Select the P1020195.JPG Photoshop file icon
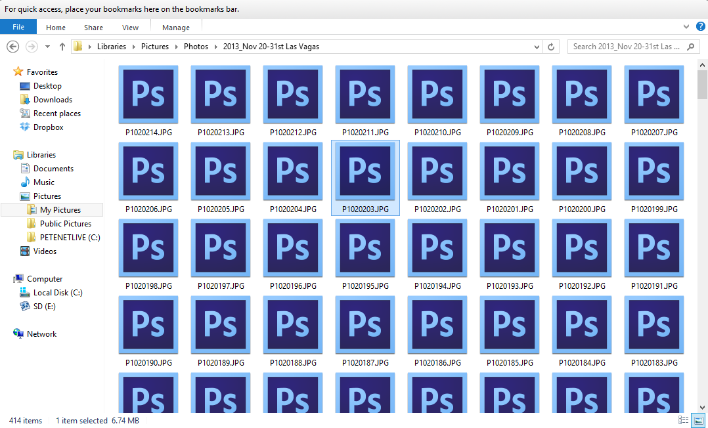 [365, 248]
